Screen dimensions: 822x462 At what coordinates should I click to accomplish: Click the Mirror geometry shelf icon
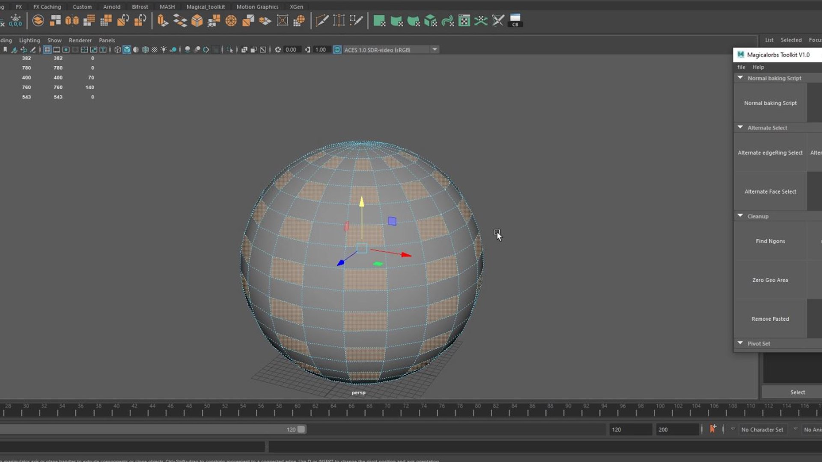click(x=72, y=20)
